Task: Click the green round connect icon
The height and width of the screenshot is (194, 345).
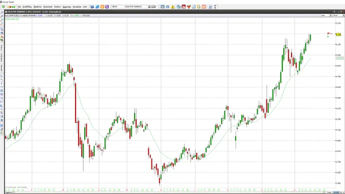Action: [3, 7]
